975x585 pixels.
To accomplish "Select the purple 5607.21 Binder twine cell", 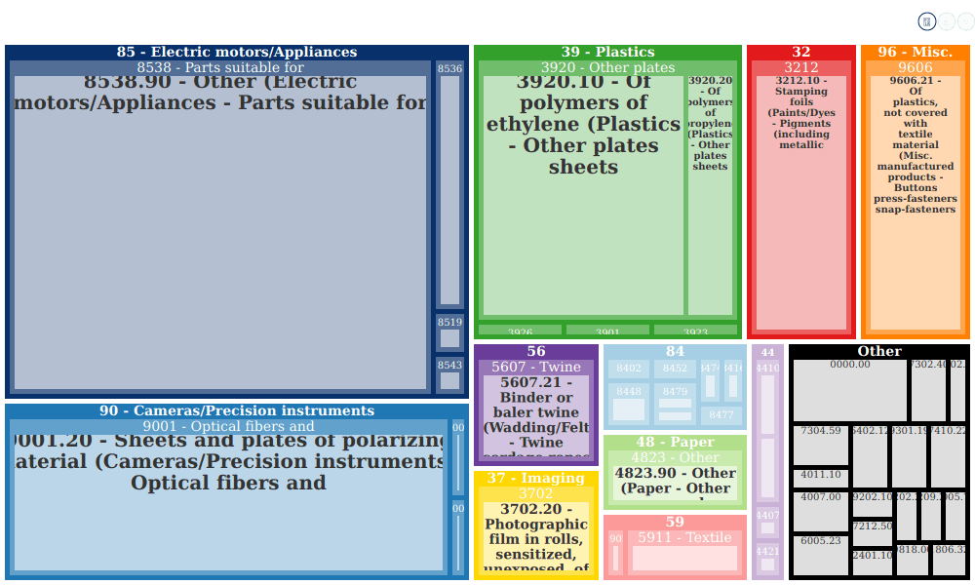I will pos(536,415).
